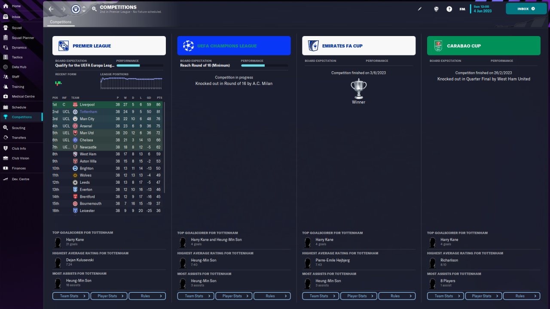
Task: Click the league positions history graph
Action: [131, 83]
